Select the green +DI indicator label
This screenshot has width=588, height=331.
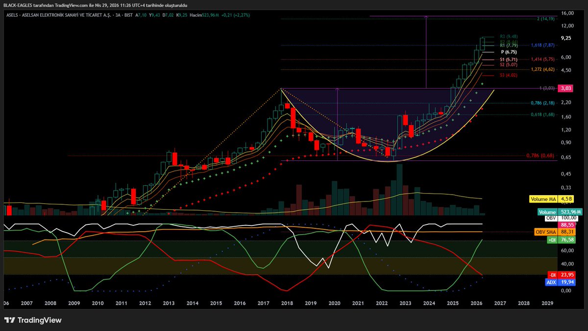(551, 240)
